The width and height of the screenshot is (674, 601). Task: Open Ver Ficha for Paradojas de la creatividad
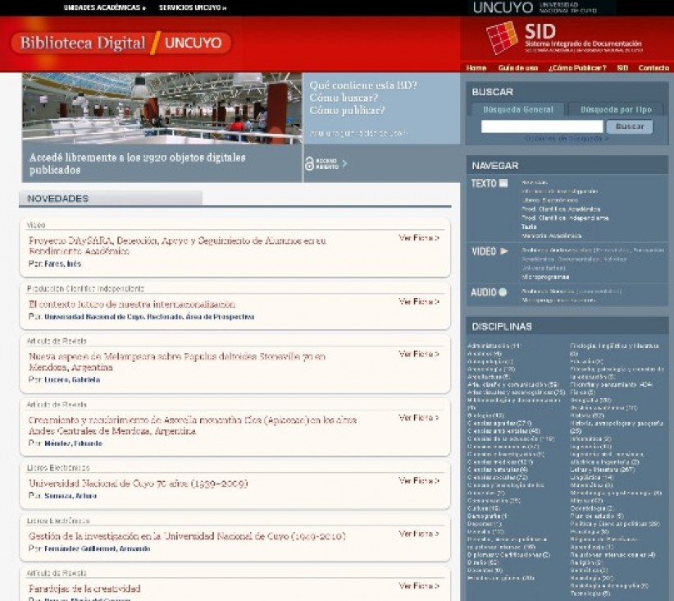point(419,586)
